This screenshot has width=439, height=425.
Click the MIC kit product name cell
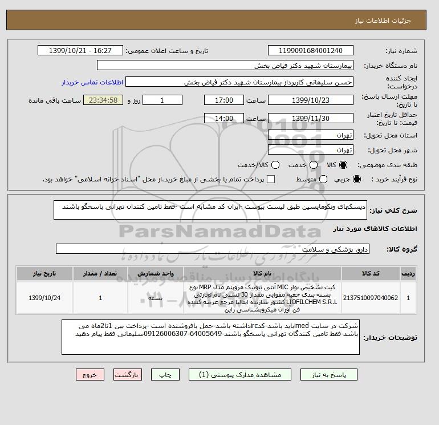(262, 298)
